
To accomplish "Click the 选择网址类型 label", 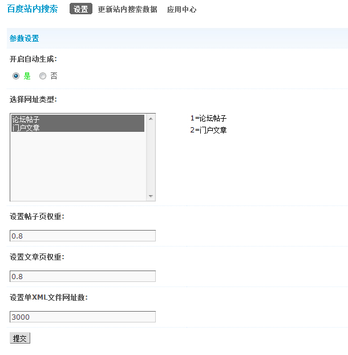I will point(33,99).
